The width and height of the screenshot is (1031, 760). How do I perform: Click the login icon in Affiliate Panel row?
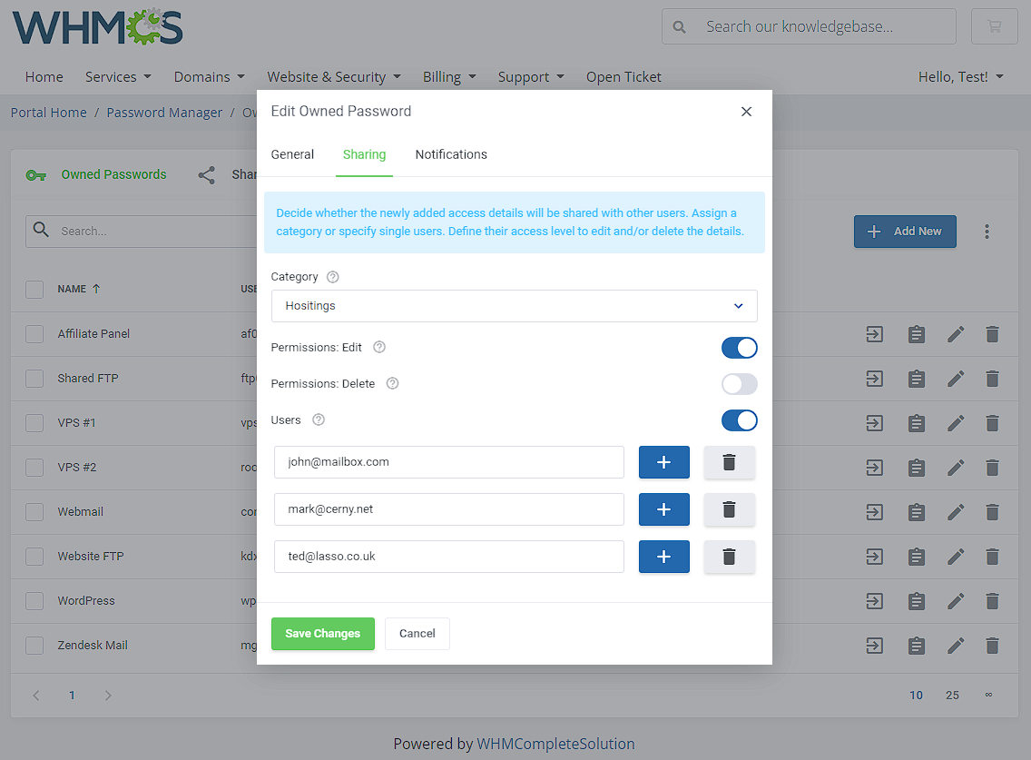pyautogui.click(x=875, y=334)
